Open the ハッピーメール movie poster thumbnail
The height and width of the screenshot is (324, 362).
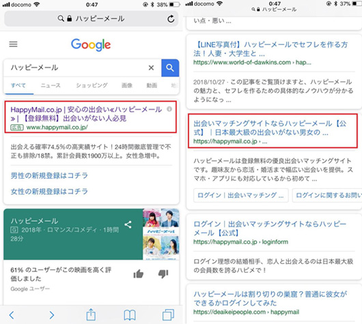[x=161, y=234]
